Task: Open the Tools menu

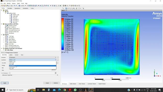Action: [22, 3]
